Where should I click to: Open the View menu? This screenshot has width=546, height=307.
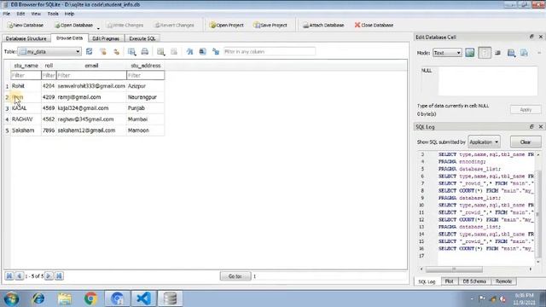click(36, 14)
